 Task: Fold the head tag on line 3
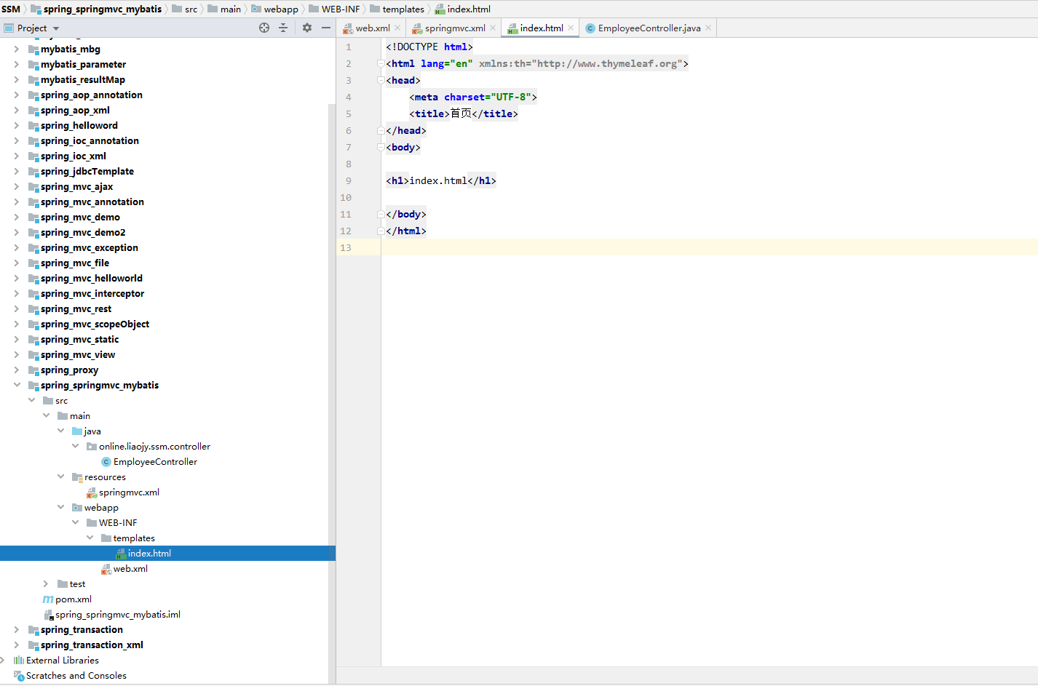coord(381,80)
